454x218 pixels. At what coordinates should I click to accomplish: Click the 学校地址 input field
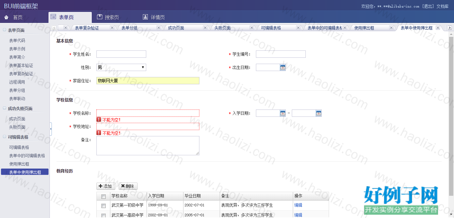(148, 126)
